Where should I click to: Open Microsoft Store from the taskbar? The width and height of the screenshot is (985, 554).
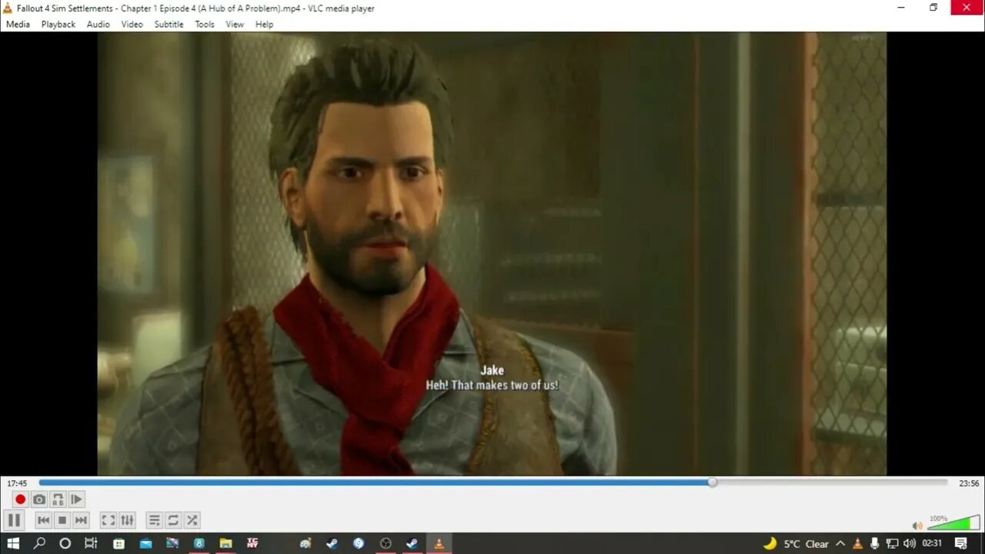119,543
